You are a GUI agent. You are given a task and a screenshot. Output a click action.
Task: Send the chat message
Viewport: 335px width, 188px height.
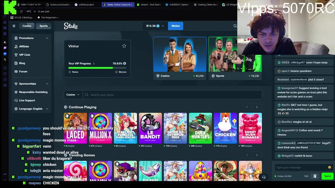327,176
